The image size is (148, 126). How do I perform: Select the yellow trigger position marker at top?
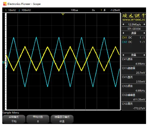63,14
